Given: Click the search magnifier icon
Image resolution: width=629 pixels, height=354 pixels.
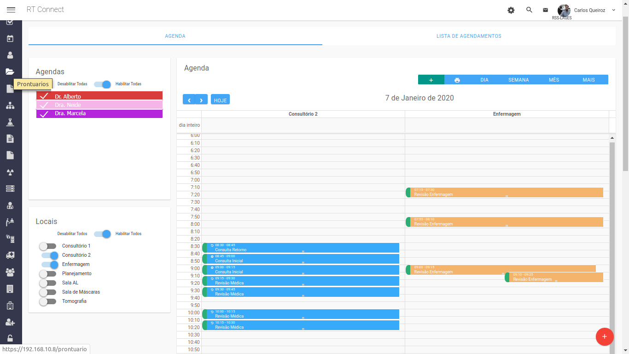Looking at the screenshot, I should (529, 10).
